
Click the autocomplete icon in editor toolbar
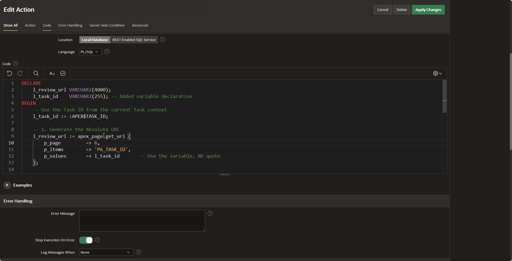click(x=52, y=73)
